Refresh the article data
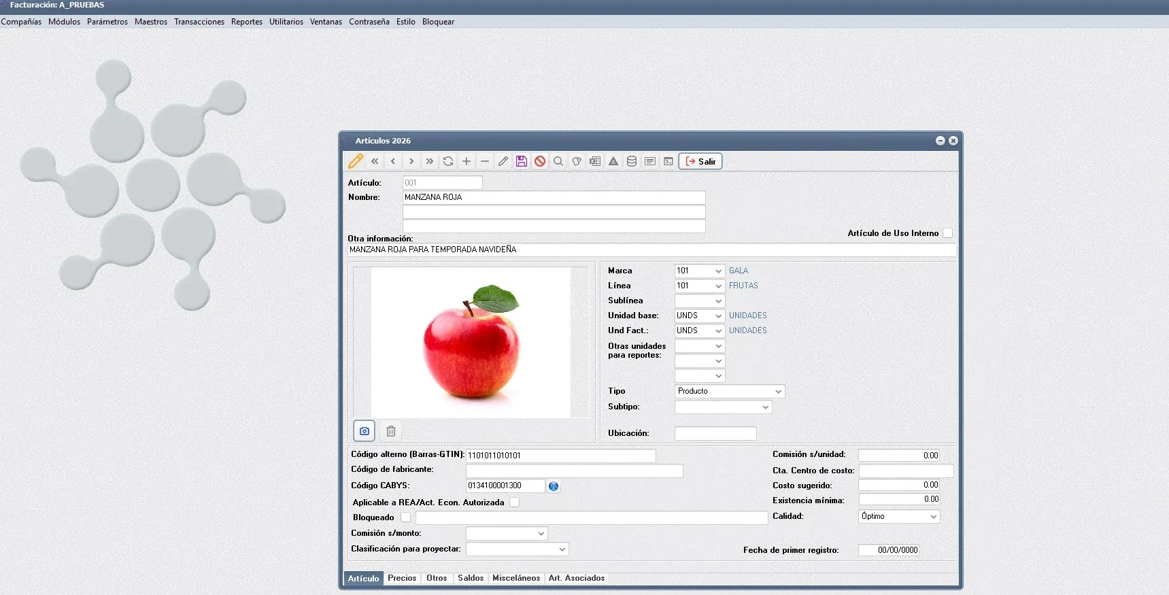1169x595 pixels. point(448,161)
